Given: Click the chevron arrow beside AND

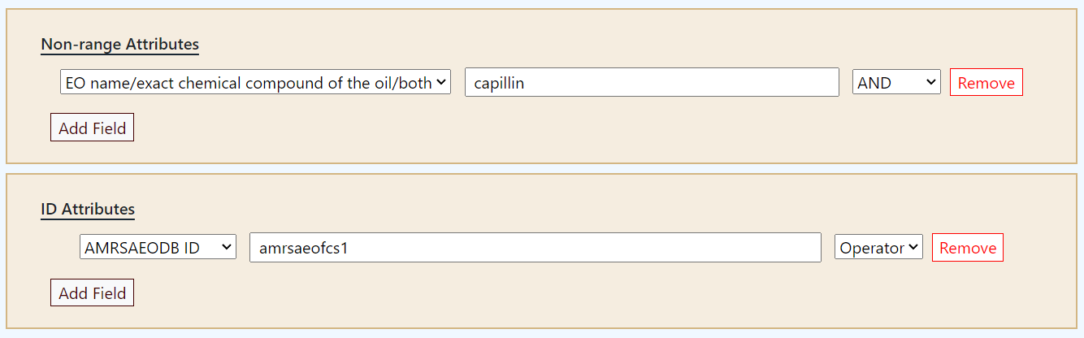Looking at the screenshot, I should pyautogui.click(x=930, y=82).
